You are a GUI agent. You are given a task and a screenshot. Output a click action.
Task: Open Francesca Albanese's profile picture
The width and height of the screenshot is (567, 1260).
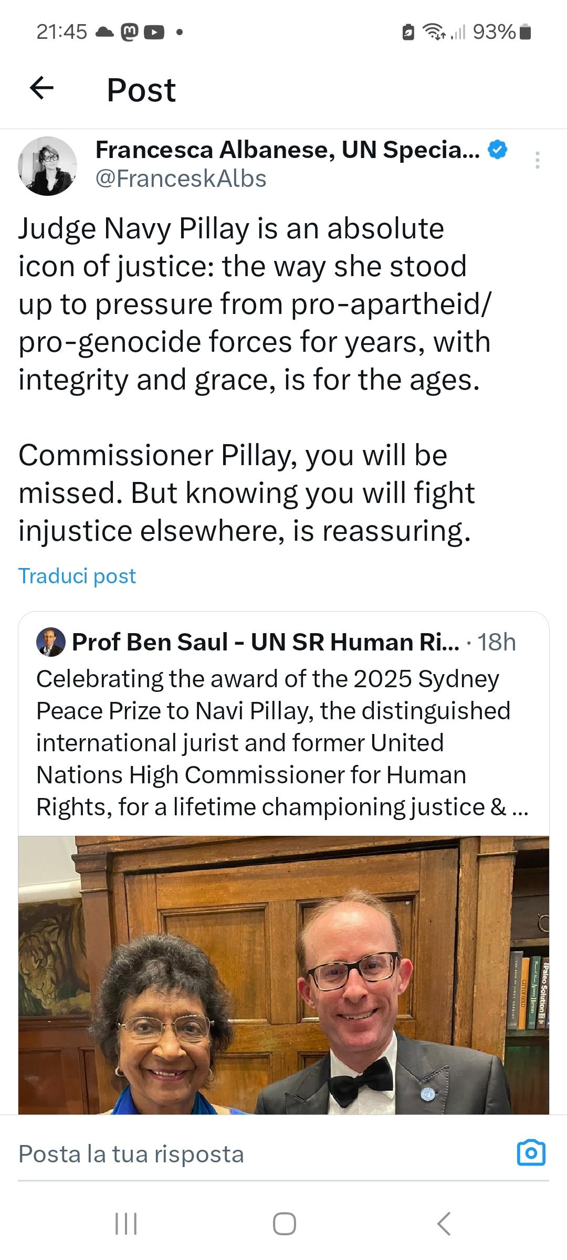pyautogui.click(x=47, y=166)
